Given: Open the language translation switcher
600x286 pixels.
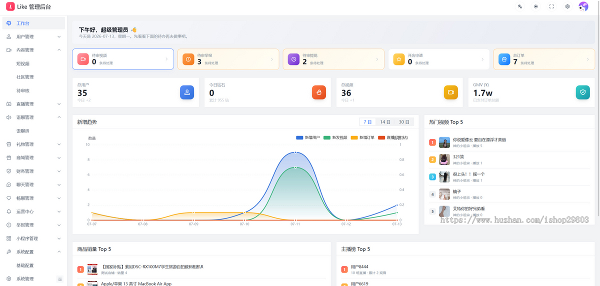Looking at the screenshot, I should [x=520, y=6].
